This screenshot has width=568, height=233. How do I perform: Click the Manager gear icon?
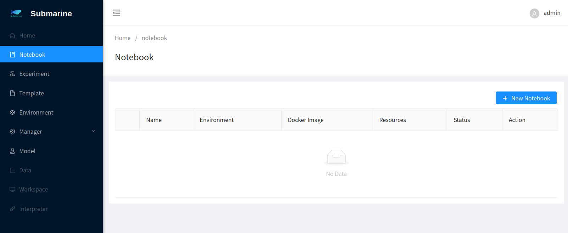click(x=12, y=132)
